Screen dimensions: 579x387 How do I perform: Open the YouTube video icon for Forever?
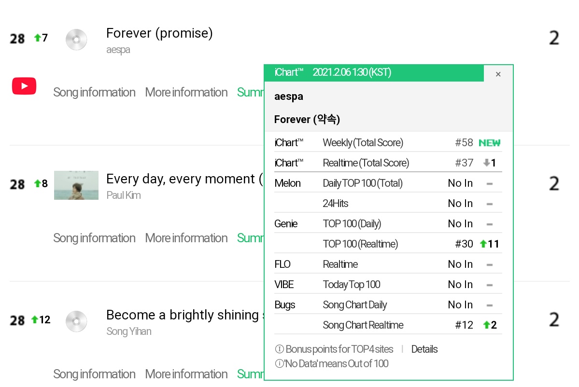point(24,86)
